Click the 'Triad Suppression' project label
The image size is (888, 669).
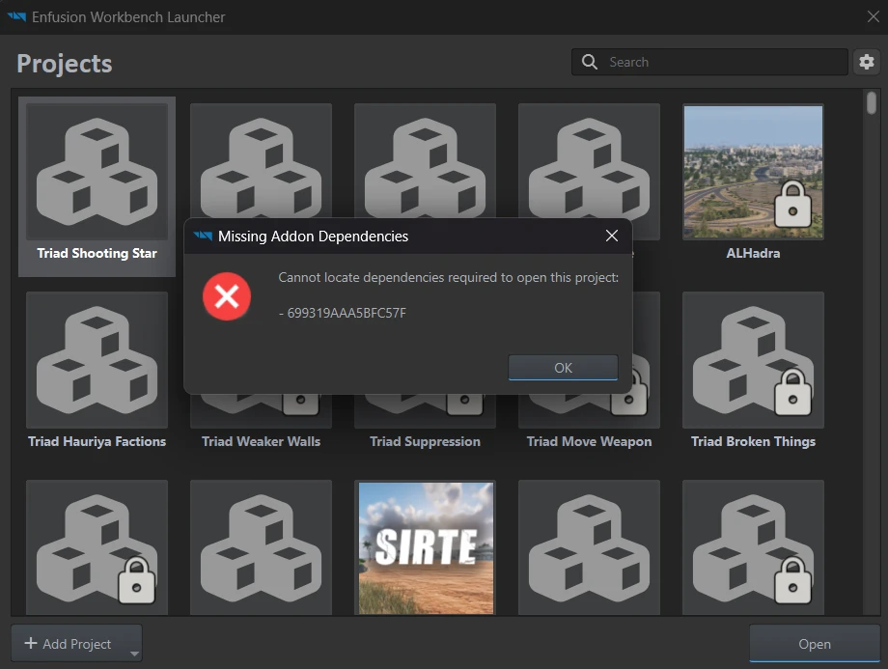click(x=426, y=441)
